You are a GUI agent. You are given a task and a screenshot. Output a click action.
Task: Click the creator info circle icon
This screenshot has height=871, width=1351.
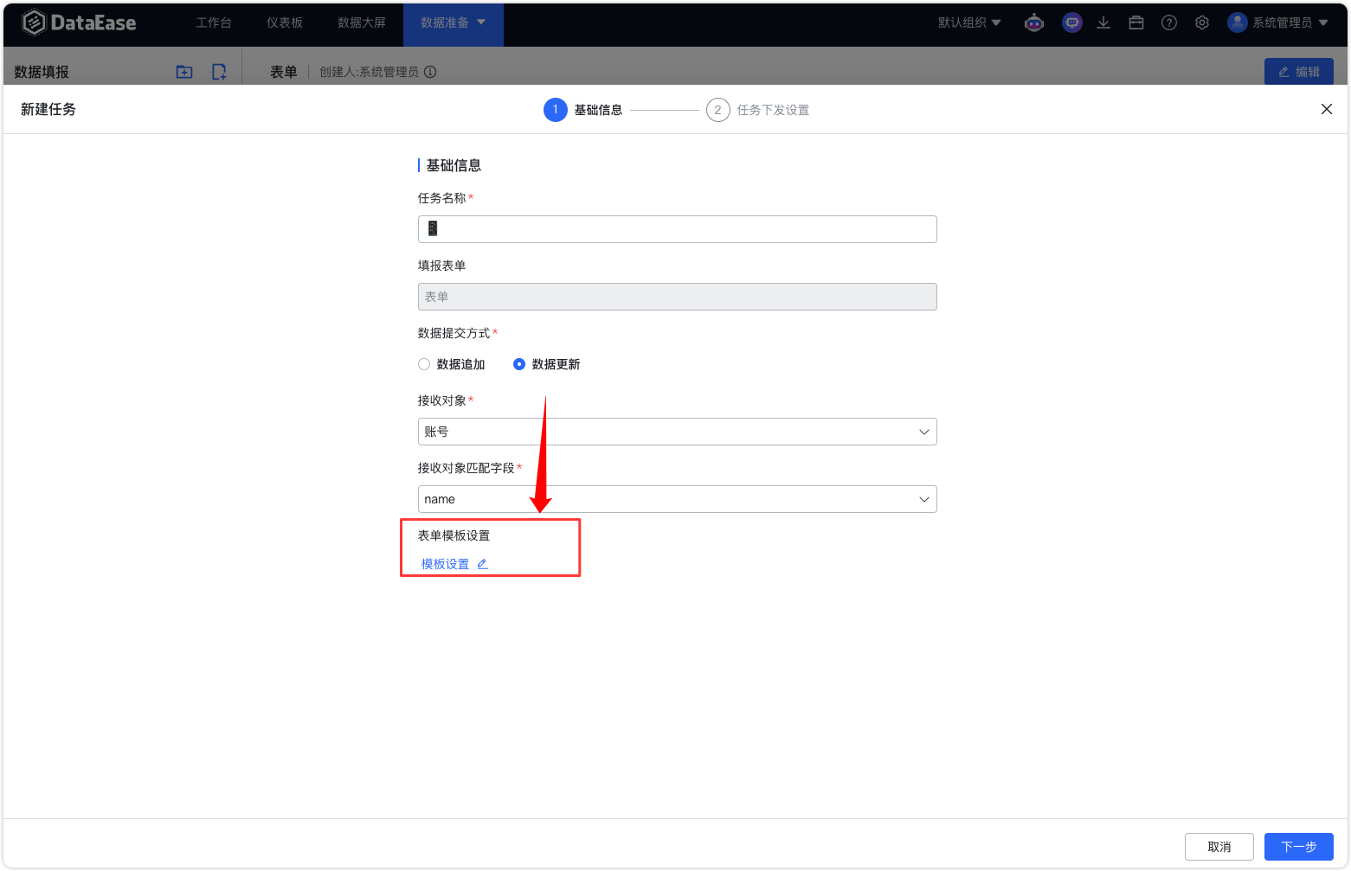pos(430,72)
